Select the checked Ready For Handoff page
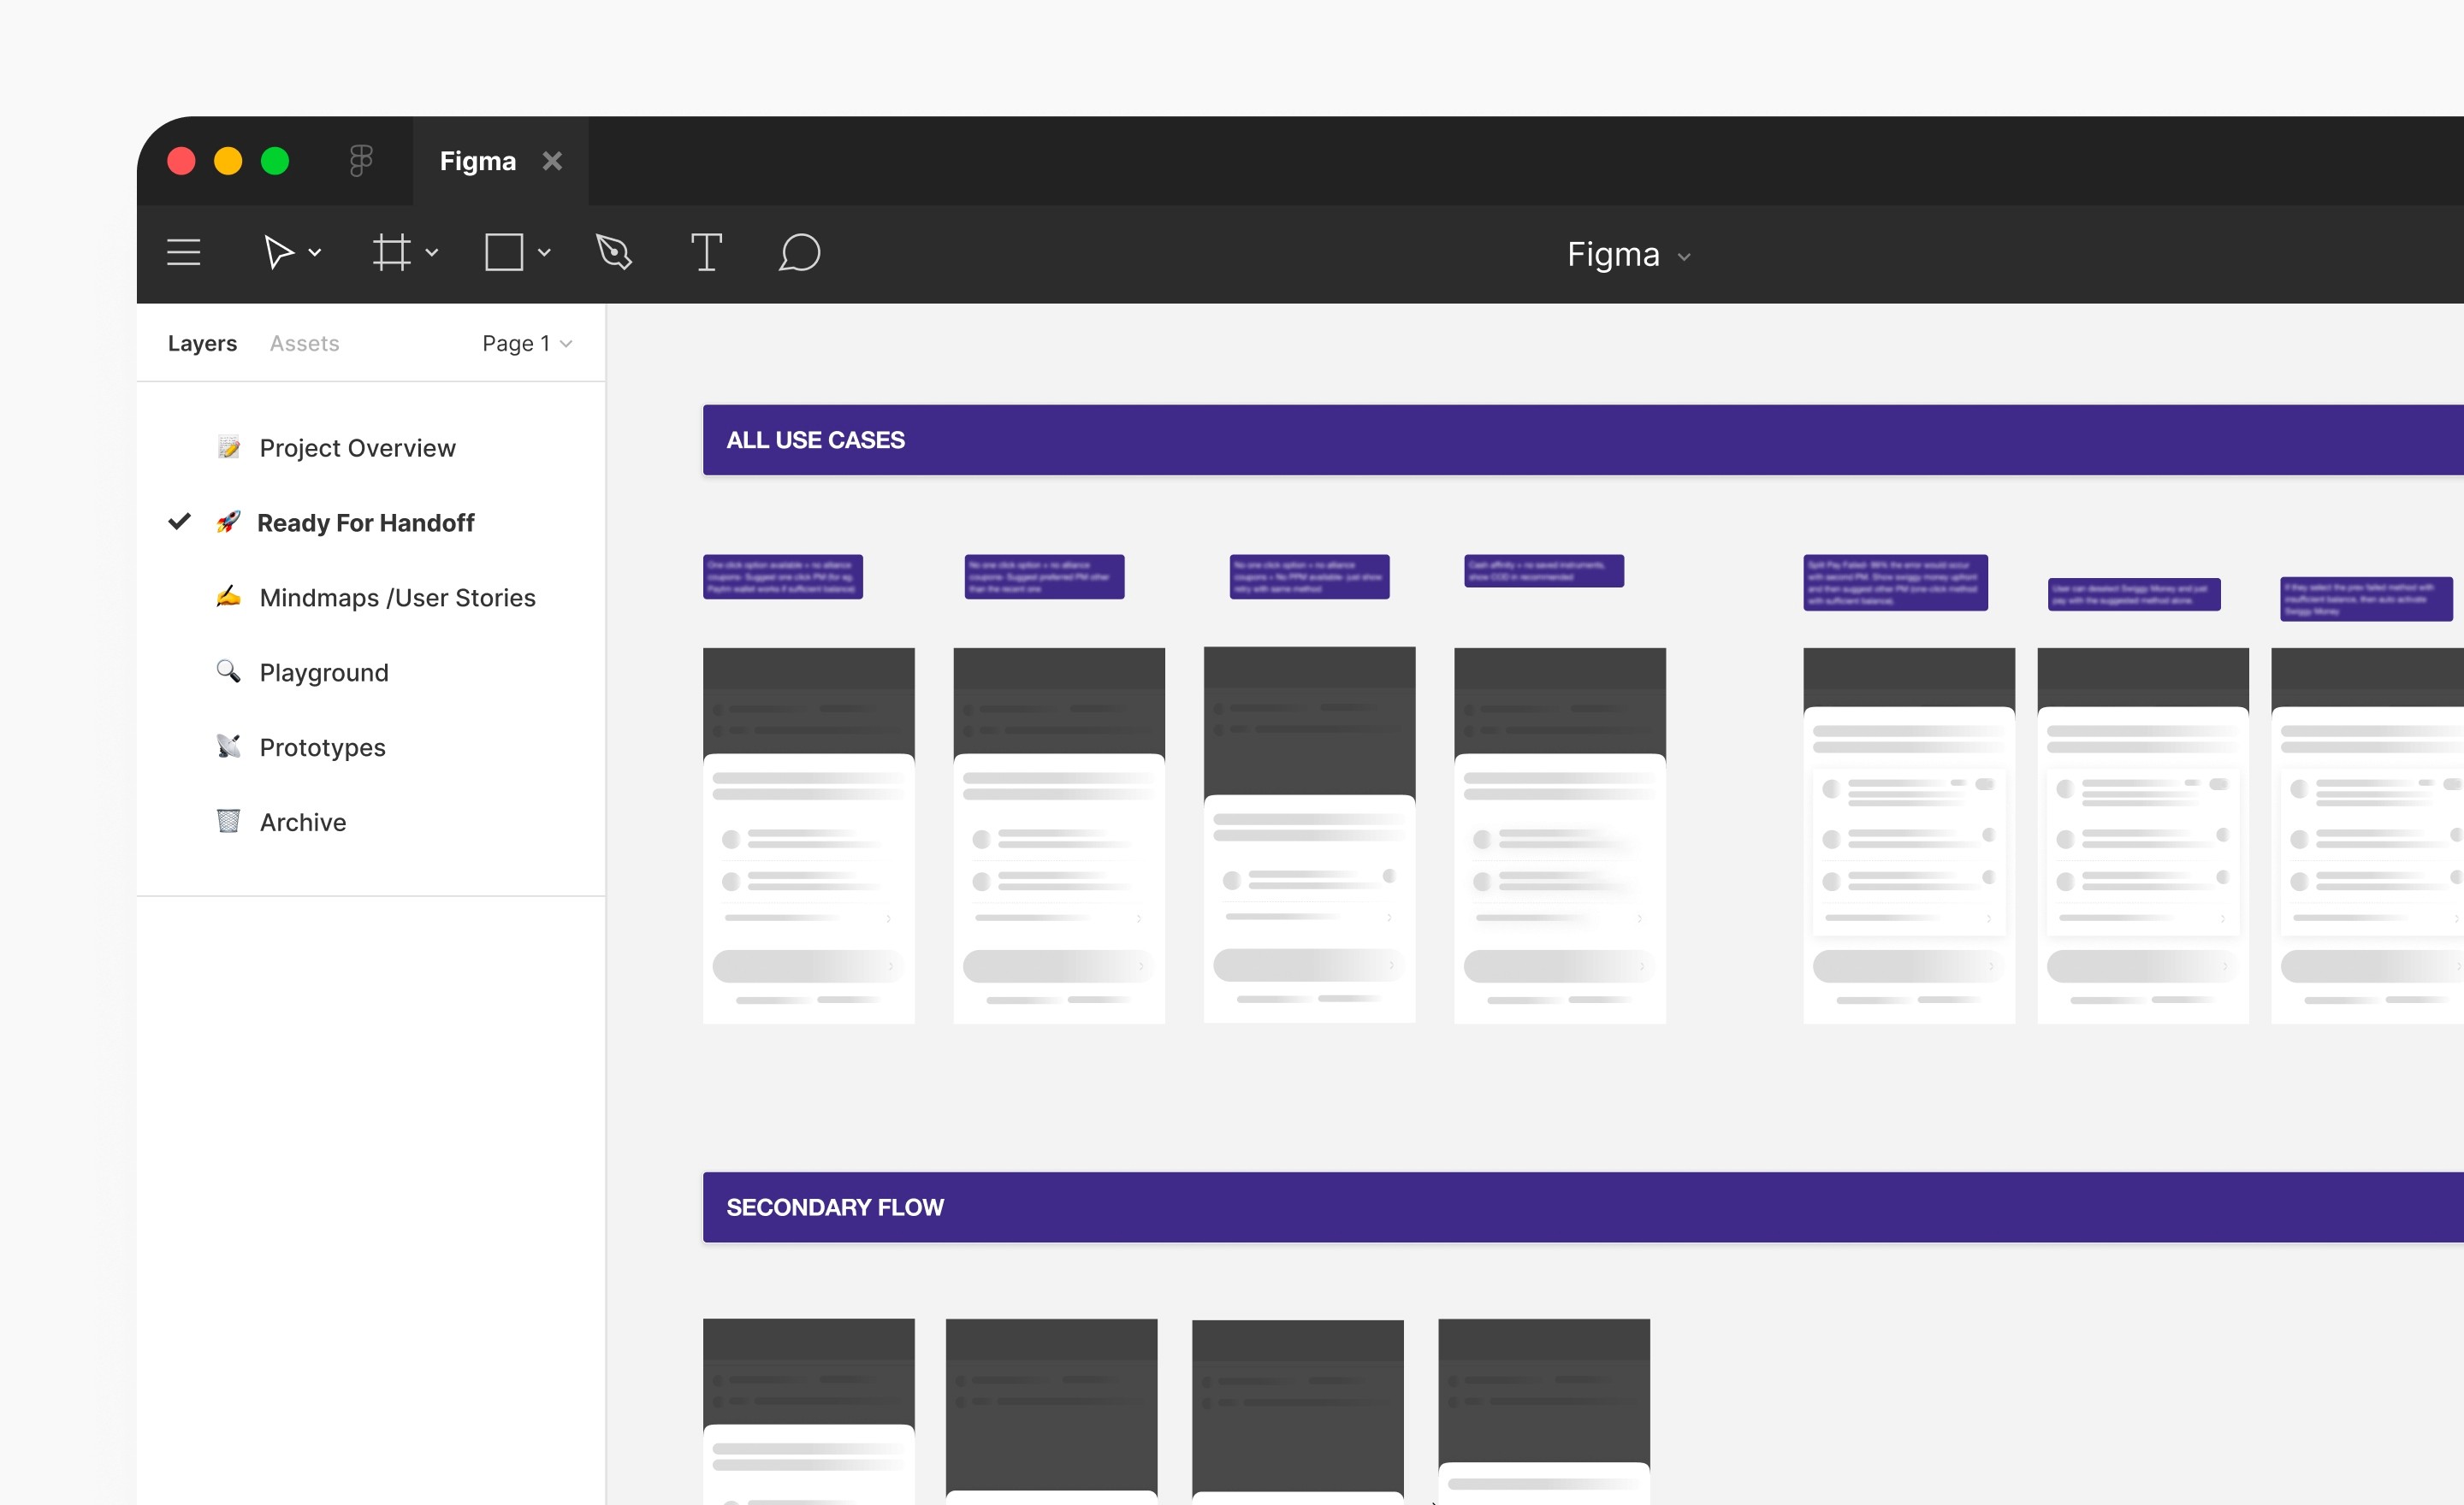Screen dimensions: 2464x1505 tap(365, 522)
